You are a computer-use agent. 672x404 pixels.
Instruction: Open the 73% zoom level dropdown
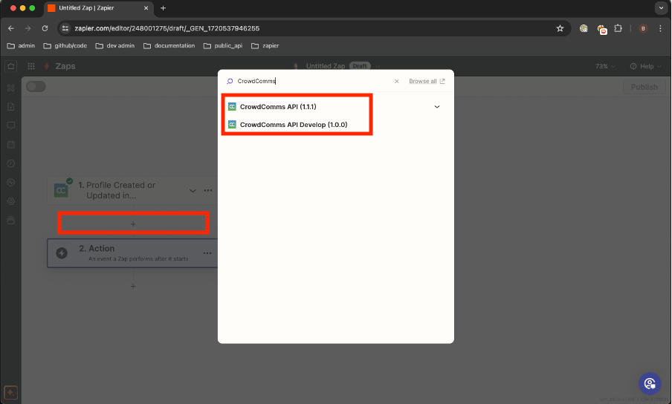(606, 66)
